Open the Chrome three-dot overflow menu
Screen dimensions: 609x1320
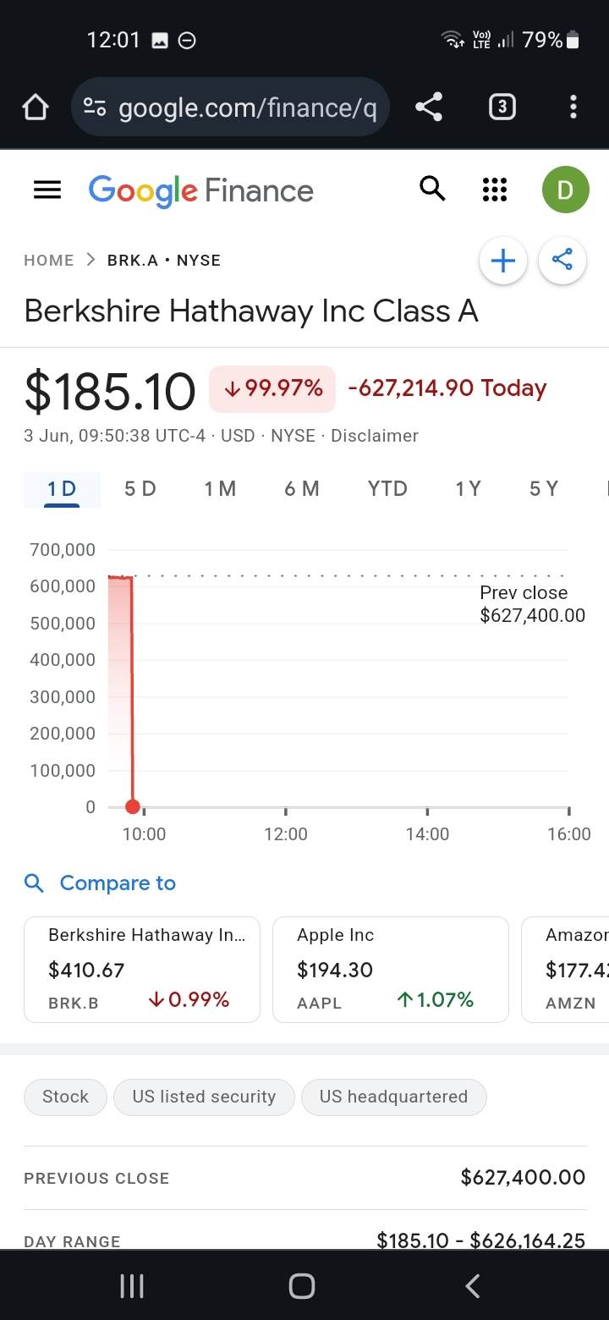[573, 107]
